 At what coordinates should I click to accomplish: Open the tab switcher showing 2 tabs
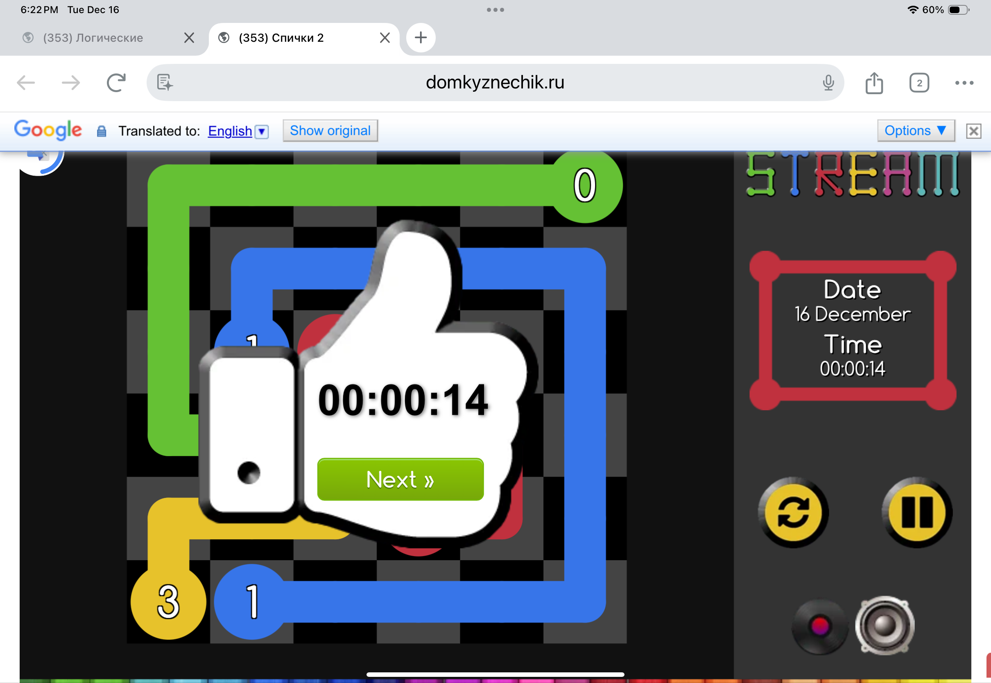(x=919, y=83)
